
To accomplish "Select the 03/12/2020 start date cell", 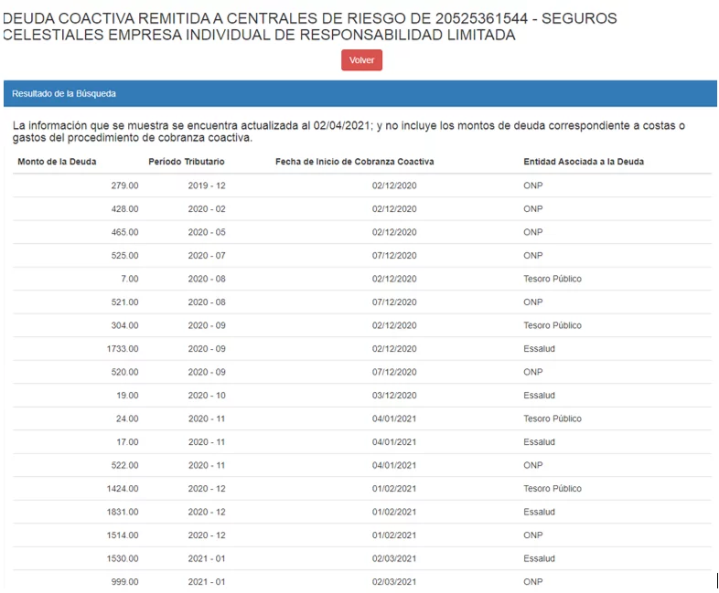I will pos(394,396).
